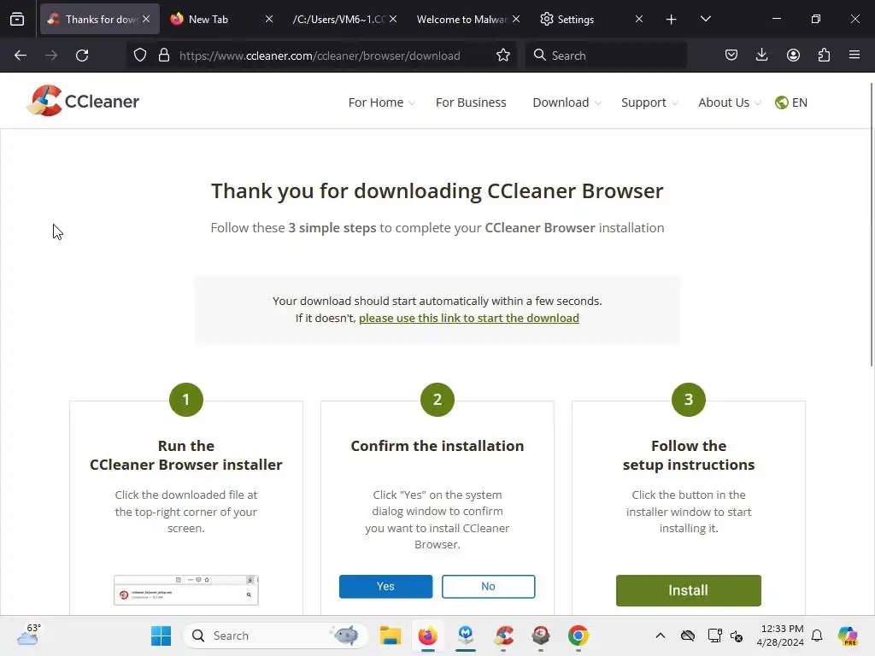Click the blue Yes button

tap(385, 586)
